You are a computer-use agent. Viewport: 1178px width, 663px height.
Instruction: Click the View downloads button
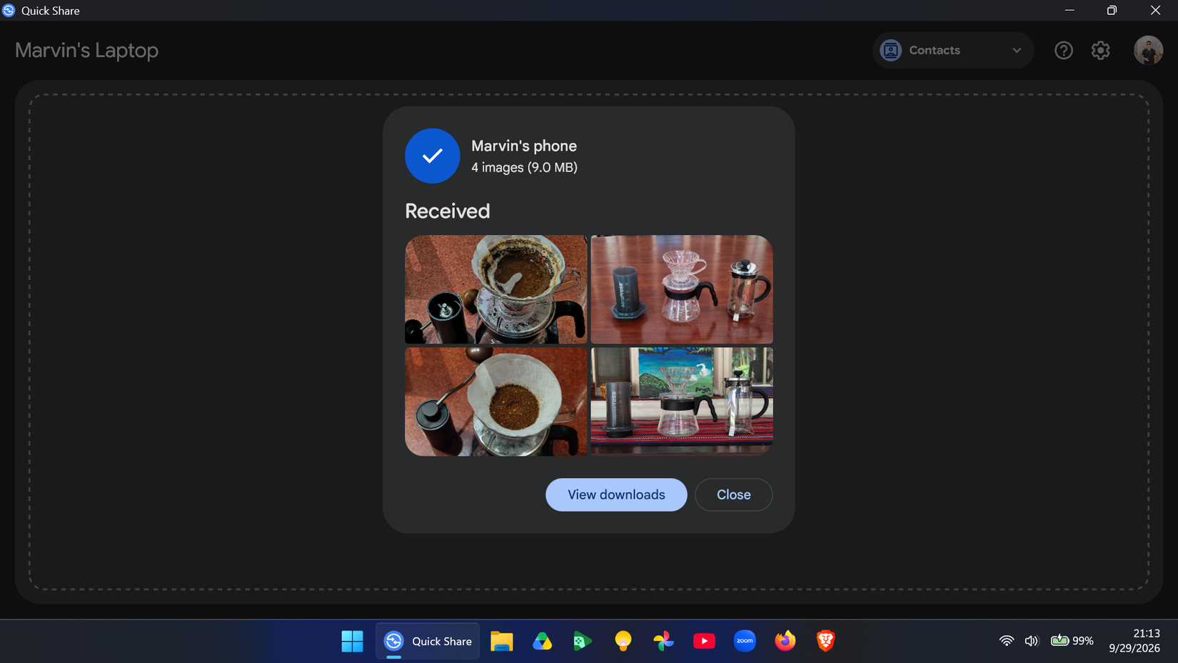616,494
